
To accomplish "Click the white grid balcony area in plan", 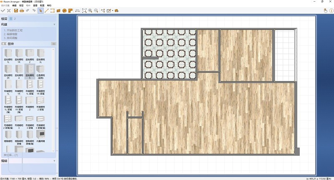I will click(x=285, y=55).
